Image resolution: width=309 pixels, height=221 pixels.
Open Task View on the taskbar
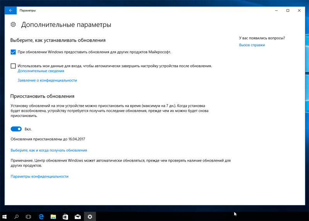[x=28, y=216]
